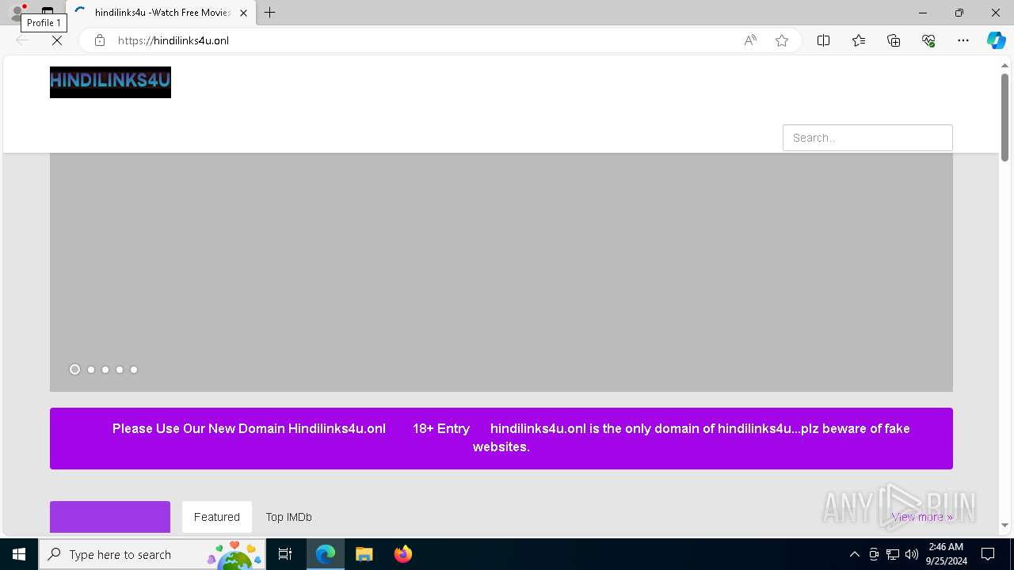Toggle split screen view
The height and width of the screenshot is (570, 1014).
(x=823, y=40)
